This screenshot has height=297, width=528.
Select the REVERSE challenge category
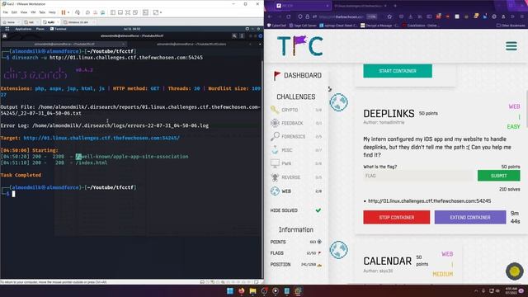click(x=295, y=177)
